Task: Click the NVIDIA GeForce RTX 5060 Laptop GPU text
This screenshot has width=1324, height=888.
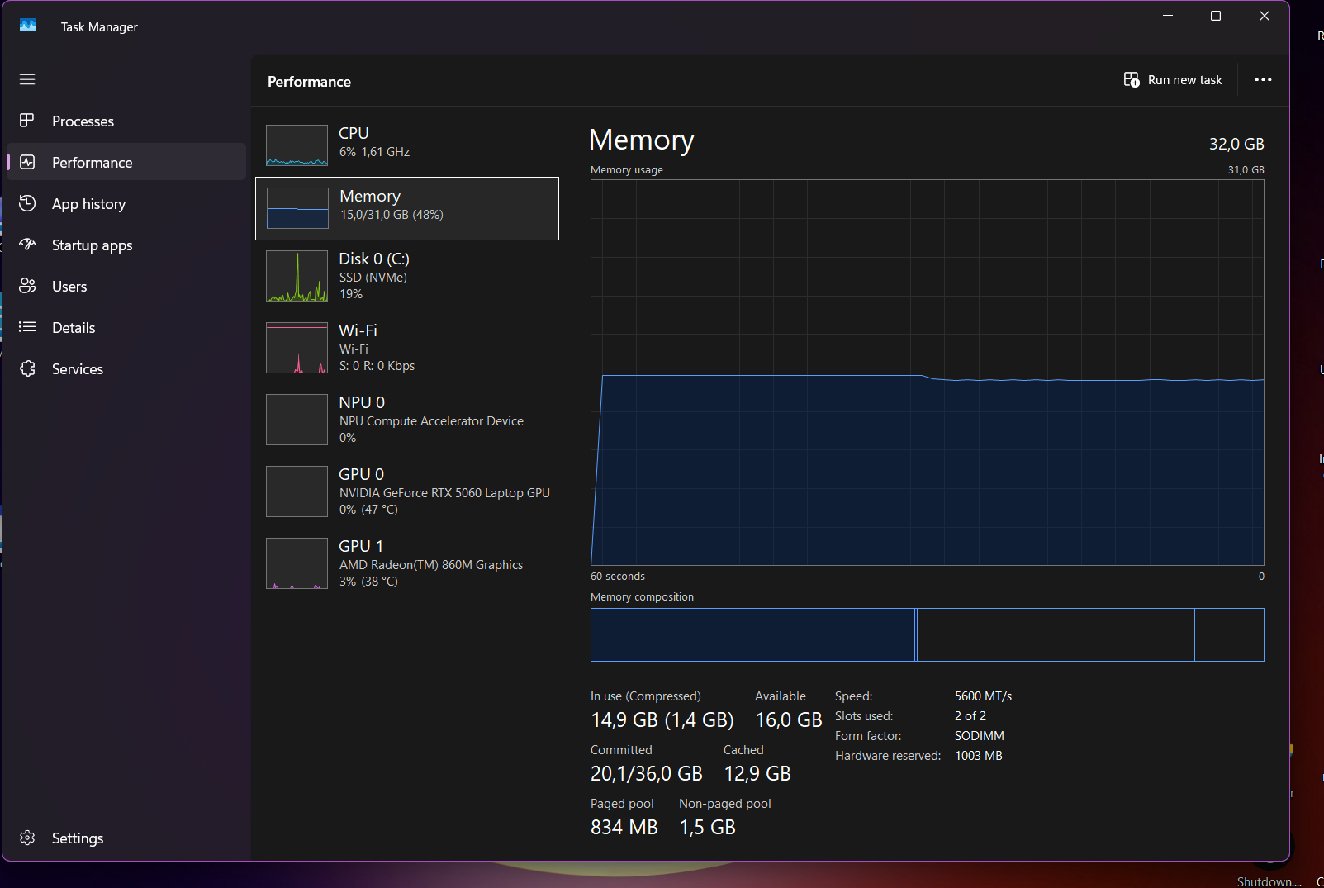Action: tap(444, 493)
